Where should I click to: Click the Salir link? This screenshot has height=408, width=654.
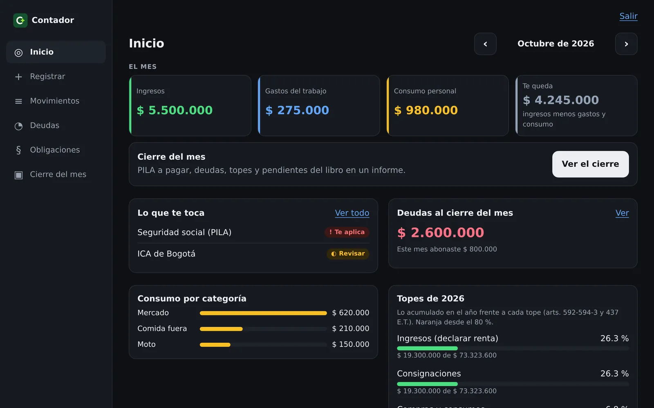(628, 16)
